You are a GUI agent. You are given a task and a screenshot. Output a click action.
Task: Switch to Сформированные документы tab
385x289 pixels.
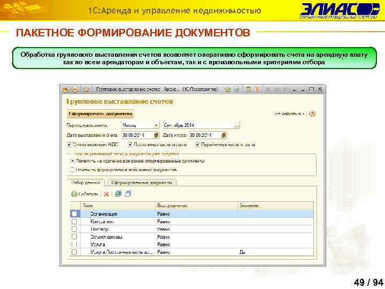point(142,183)
